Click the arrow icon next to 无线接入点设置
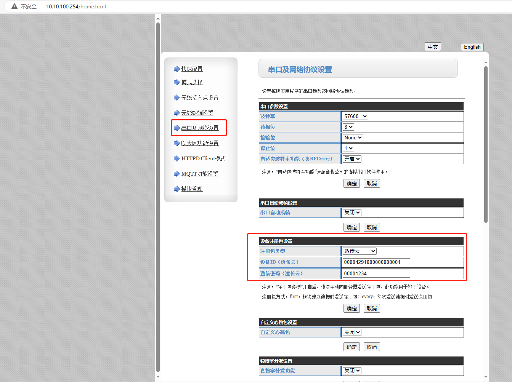The image size is (512, 382). click(177, 97)
